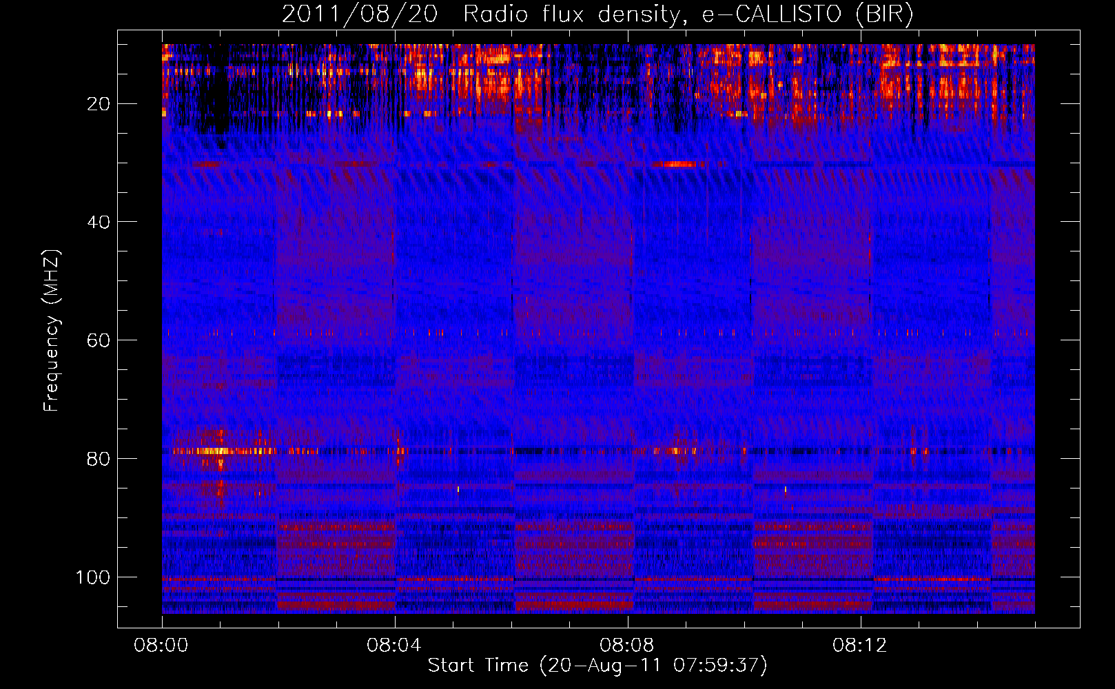Click the 'Frequency (MHZ)' axis label
Image resolution: width=1115 pixels, height=689 pixels.
[x=52, y=330]
